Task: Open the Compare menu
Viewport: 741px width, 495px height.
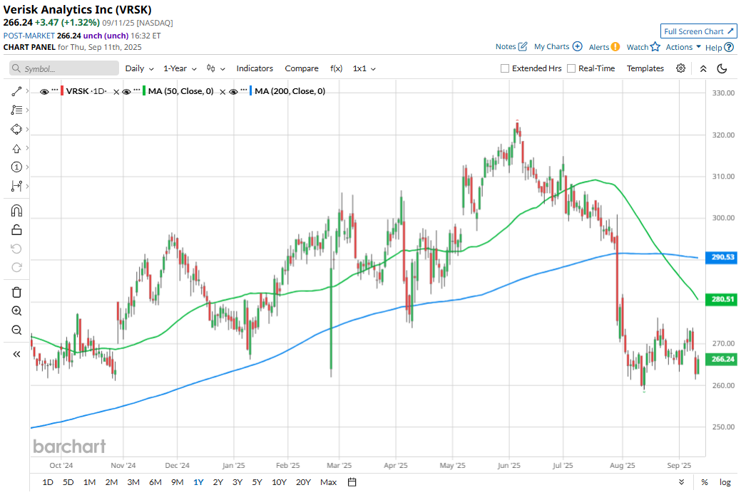Action: tap(302, 68)
